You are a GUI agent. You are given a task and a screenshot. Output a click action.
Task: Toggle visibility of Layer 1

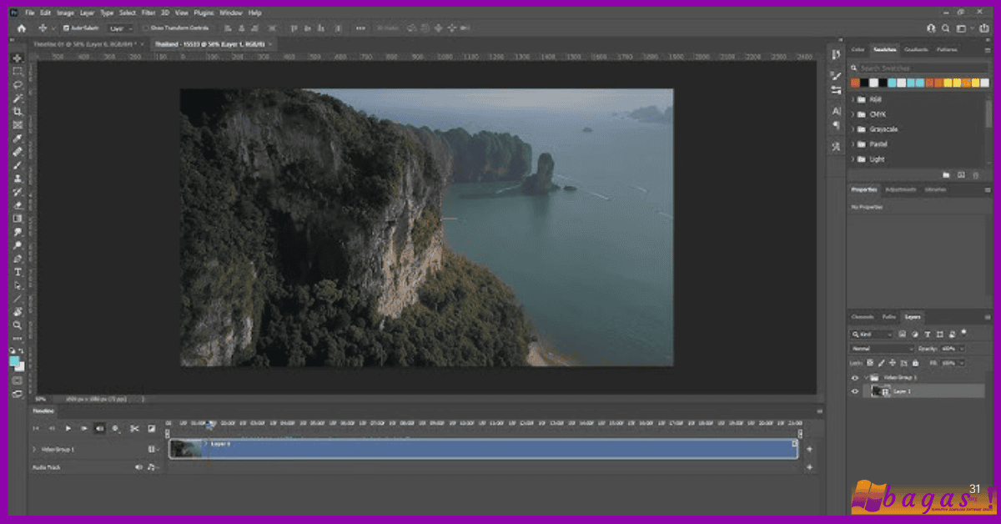tap(855, 391)
